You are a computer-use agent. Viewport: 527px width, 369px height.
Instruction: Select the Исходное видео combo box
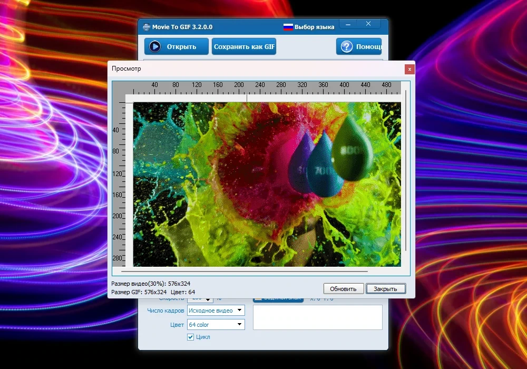coord(216,310)
